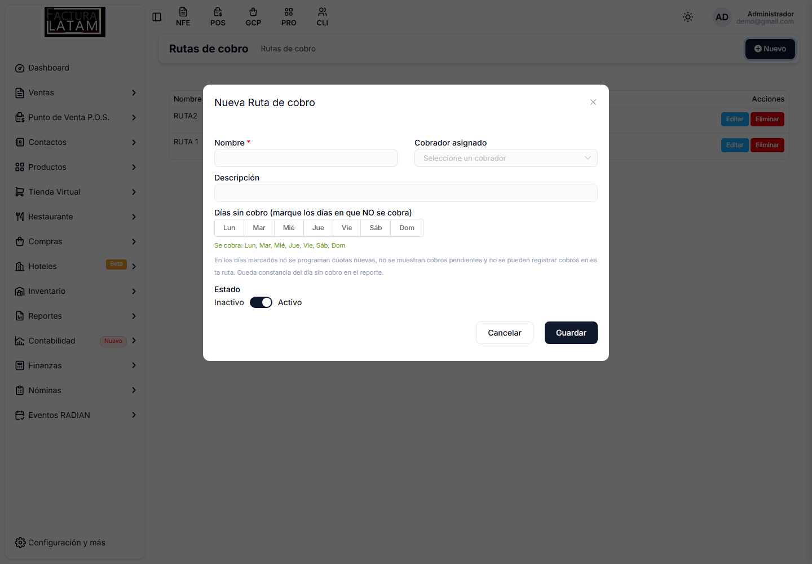
Task: Click the Nuevo button in header
Action: click(770, 49)
